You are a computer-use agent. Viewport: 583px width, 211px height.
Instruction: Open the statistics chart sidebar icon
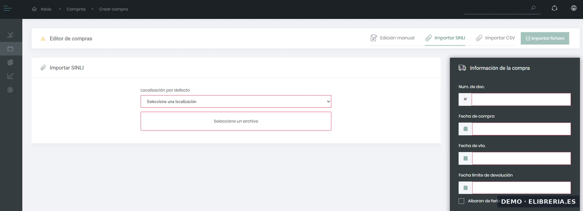[x=10, y=76]
